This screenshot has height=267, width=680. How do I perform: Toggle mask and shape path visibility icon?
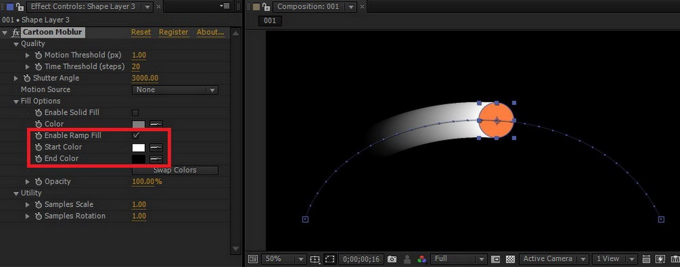coord(330,259)
